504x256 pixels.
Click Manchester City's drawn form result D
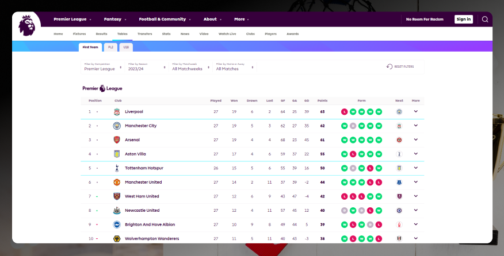pyautogui.click(x=353, y=126)
